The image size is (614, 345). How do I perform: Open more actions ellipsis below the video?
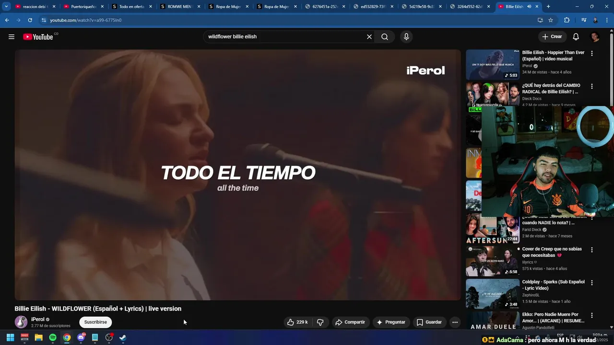pos(455,322)
